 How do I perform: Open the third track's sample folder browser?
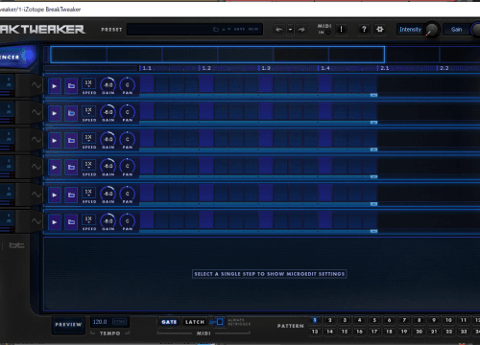(x=71, y=140)
